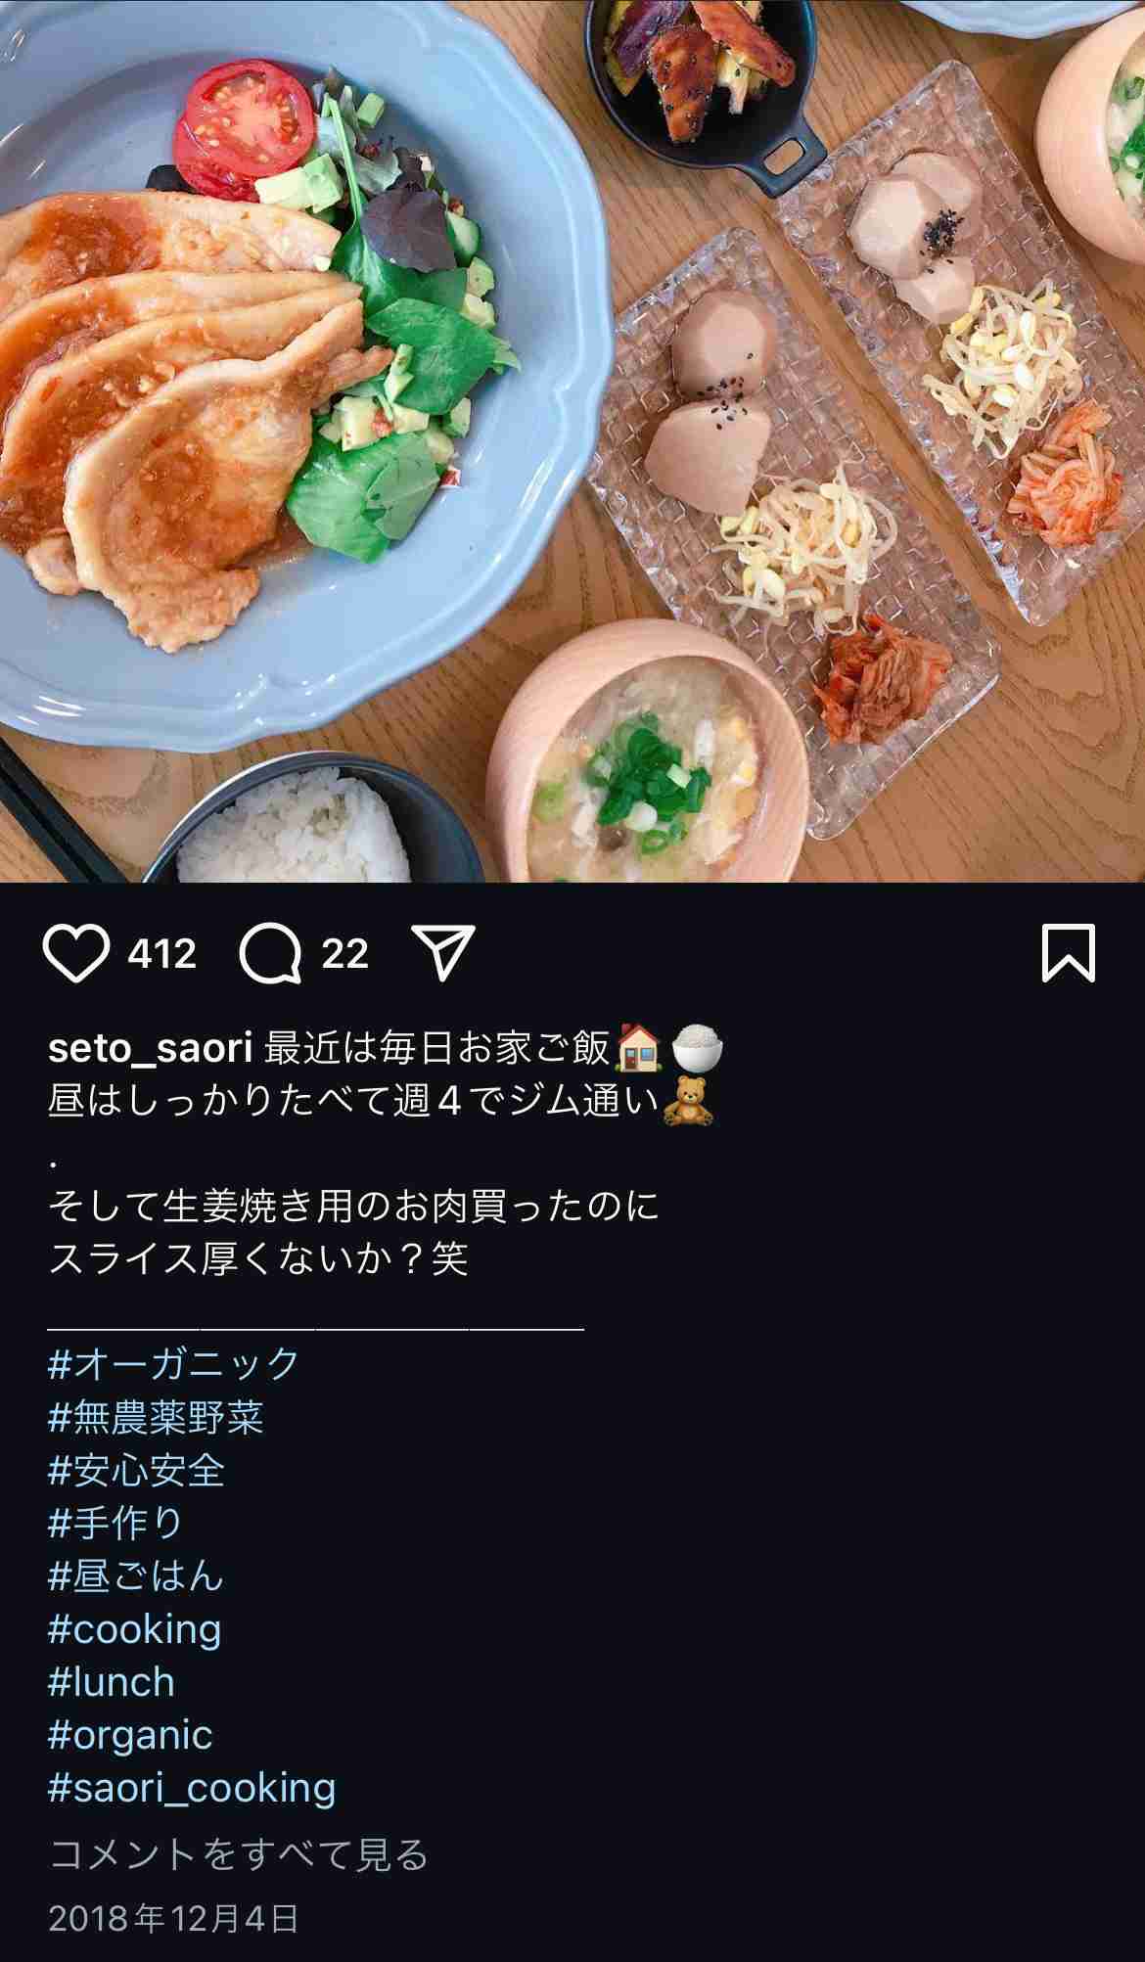Tap the post date 2018年12月4日
The image size is (1145, 1962).
coord(173,1918)
